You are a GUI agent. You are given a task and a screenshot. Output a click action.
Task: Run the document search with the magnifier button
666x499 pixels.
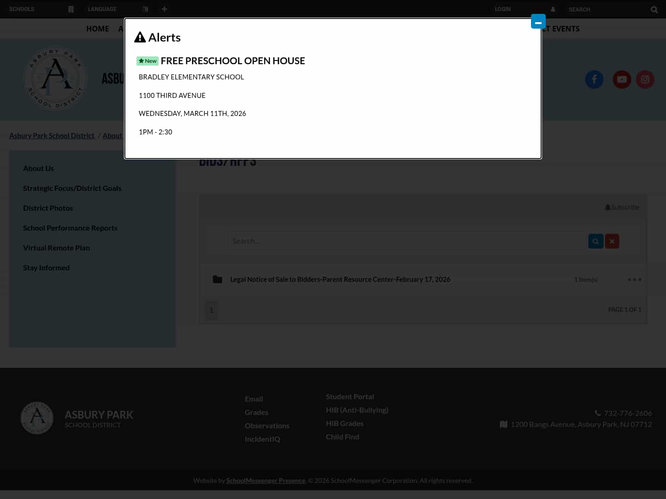click(x=596, y=241)
